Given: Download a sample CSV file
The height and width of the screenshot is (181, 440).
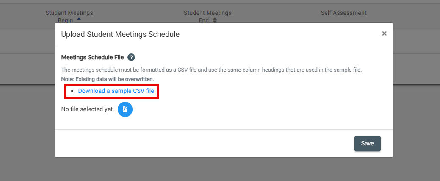Looking at the screenshot, I should click(x=116, y=91).
